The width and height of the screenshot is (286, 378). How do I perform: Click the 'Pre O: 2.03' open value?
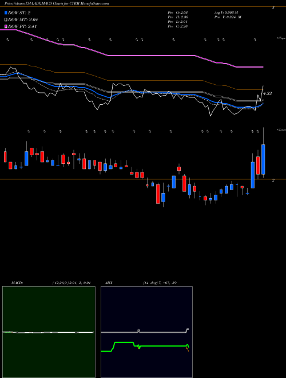(x=178, y=13)
